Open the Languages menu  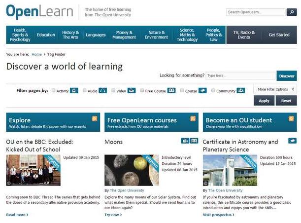[x=96, y=35]
